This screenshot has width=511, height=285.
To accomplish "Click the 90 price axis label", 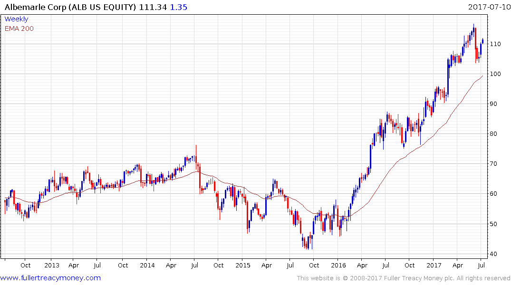I will coord(493,104).
